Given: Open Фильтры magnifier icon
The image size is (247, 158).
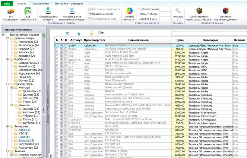Looking at the screenshot, I should click(178, 11).
